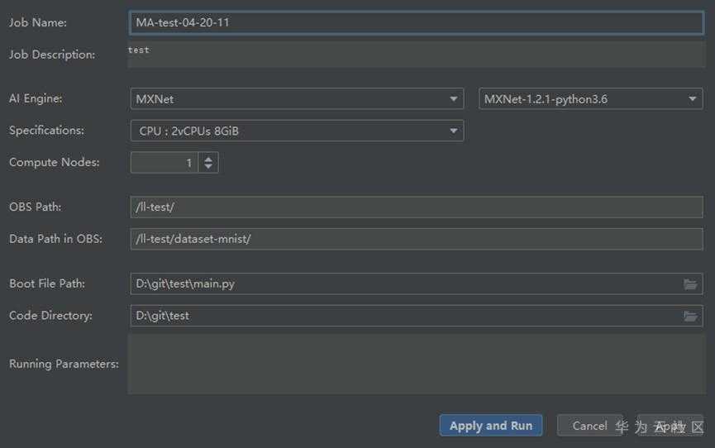Open the AI Engine MXNet dropdown
This screenshot has width=715, height=448.
[298, 99]
